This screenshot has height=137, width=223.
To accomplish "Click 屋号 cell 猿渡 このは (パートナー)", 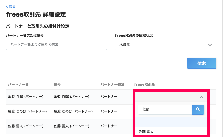I will point(73,111).
